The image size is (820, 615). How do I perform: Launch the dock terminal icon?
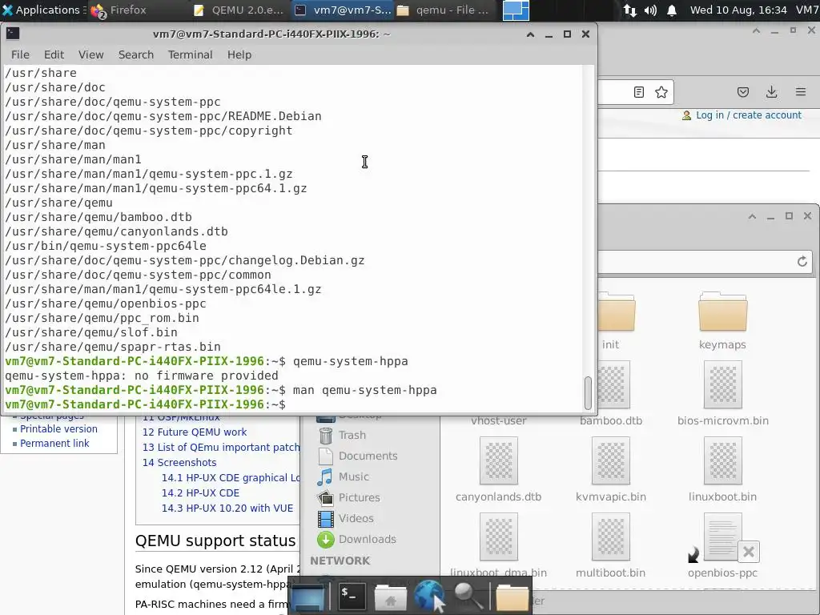point(352,596)
